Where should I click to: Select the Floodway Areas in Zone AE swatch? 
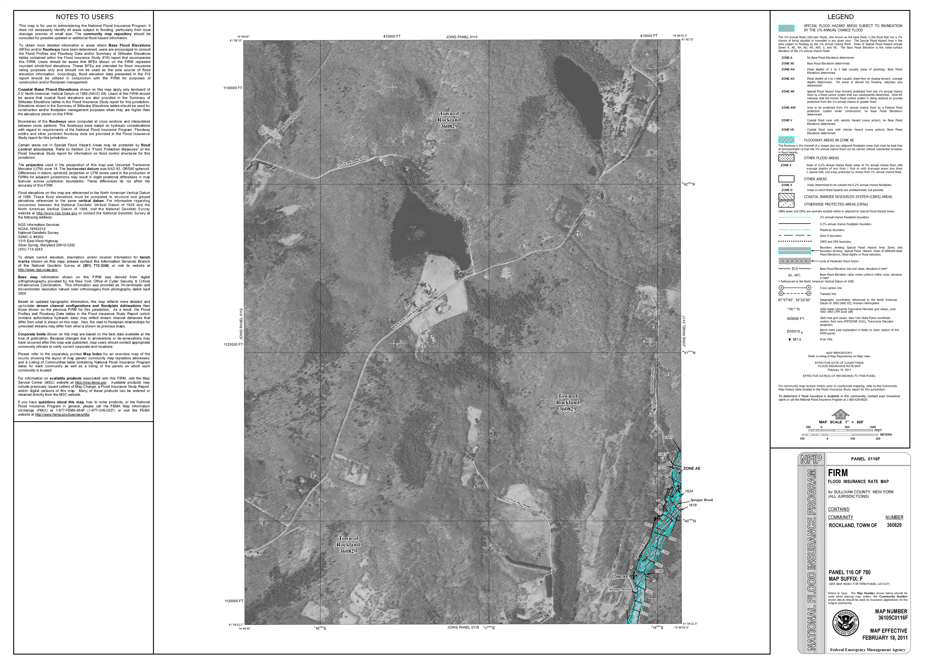[x=786, y=140]
